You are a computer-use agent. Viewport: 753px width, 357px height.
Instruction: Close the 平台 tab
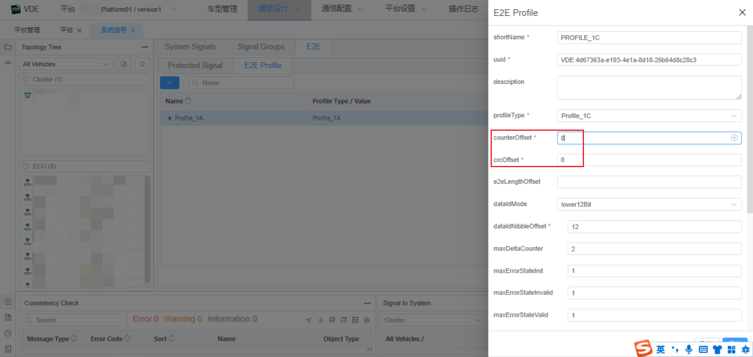79,31
